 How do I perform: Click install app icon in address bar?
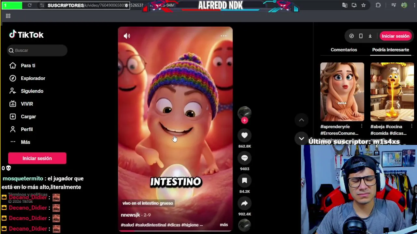(x=354, y=5)
